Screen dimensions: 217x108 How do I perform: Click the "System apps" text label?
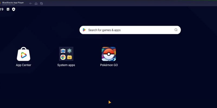coord(66,65)
